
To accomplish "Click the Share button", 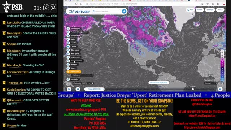I will [x=200, y=10].
